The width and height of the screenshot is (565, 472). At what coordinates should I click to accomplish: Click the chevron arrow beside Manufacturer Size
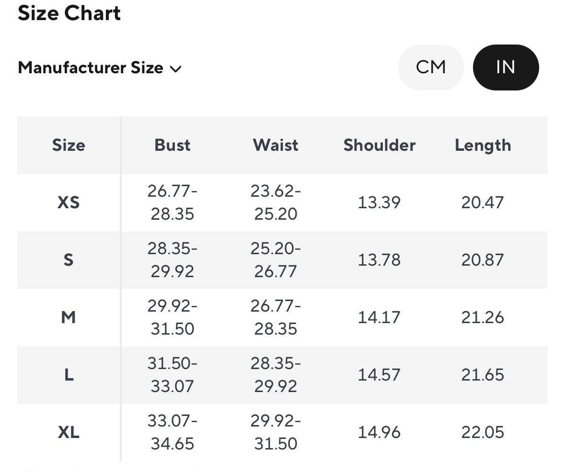(x=176, y=69)
